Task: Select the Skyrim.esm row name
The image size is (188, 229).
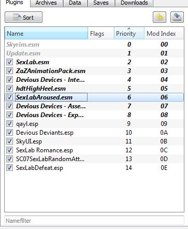Action: [x=23, y=45]
